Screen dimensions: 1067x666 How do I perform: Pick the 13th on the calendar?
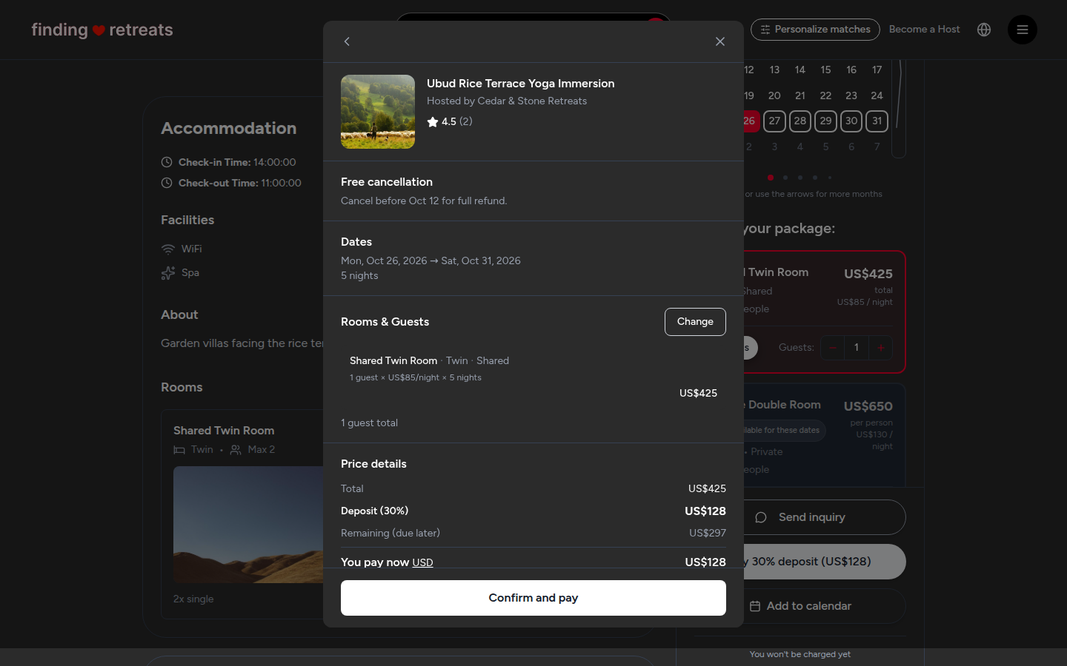774,70
